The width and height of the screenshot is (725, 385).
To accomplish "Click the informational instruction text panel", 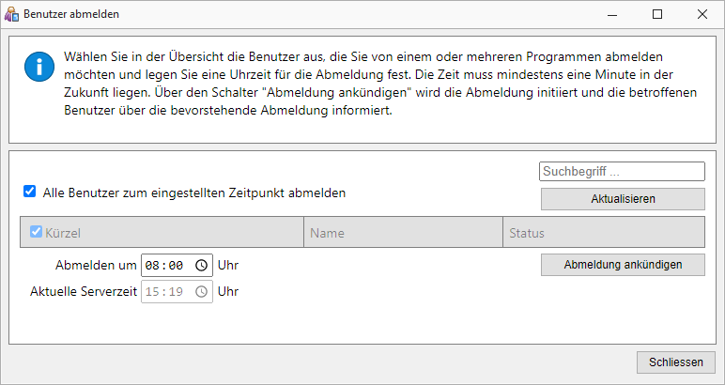I will pos(362,89).
